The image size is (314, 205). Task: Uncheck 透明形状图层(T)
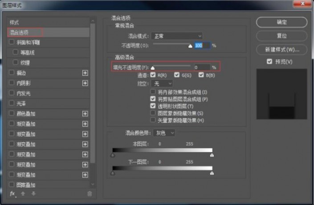click(153, 106)
